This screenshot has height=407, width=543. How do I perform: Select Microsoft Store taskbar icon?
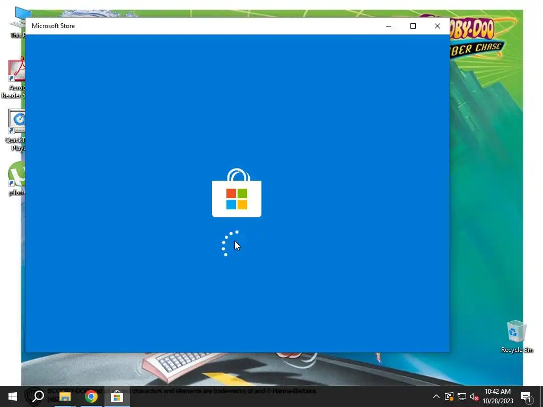click(117, 396)
